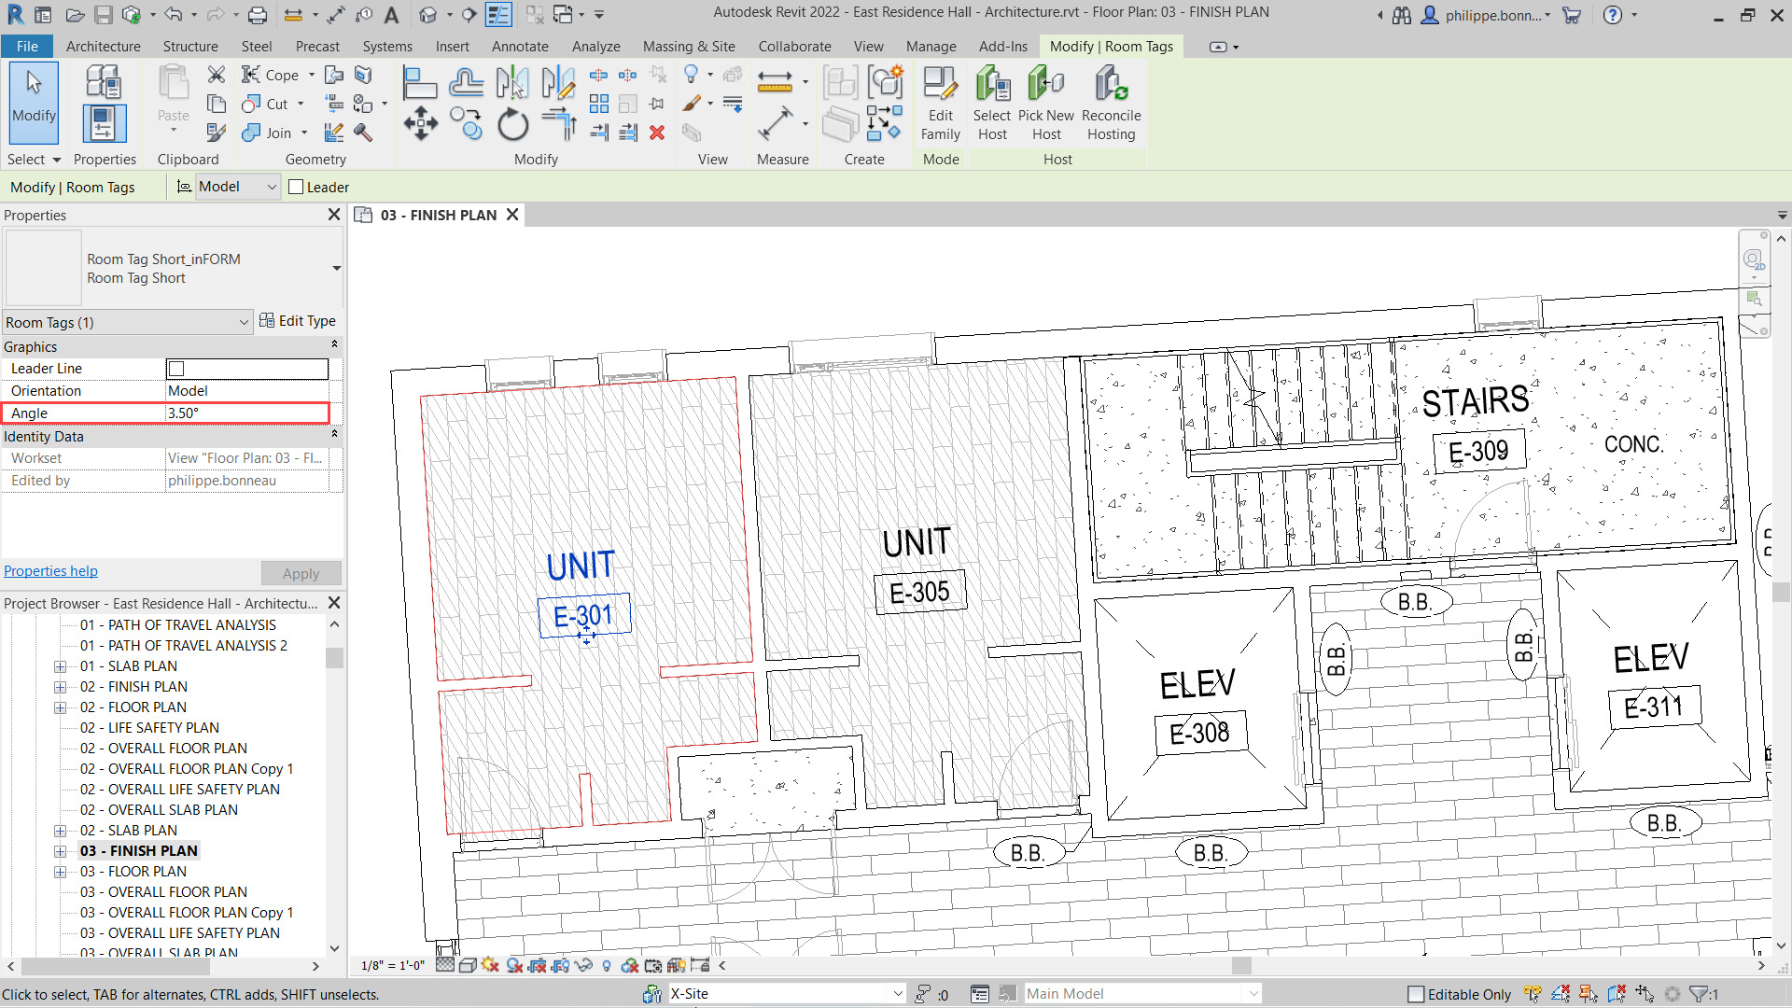Close the Properties palette
This screenshot has height=1008, width=1792.
(334, 215)
